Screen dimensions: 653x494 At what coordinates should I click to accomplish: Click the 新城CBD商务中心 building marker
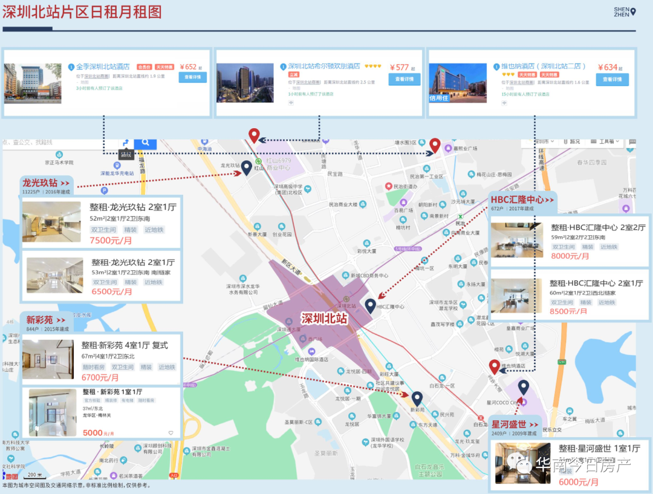pos(345,275)
